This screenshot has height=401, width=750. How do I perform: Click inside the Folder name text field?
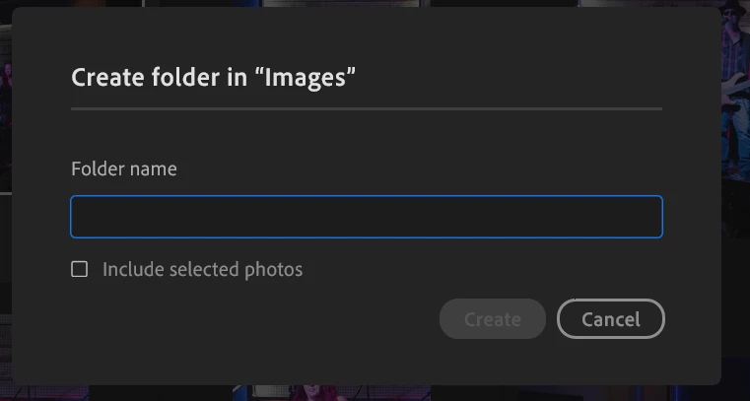[x=367, y=217]
